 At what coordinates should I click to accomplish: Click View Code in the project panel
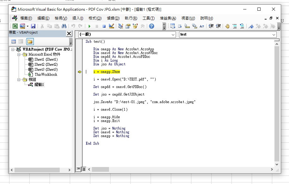(x=14, y=42)
